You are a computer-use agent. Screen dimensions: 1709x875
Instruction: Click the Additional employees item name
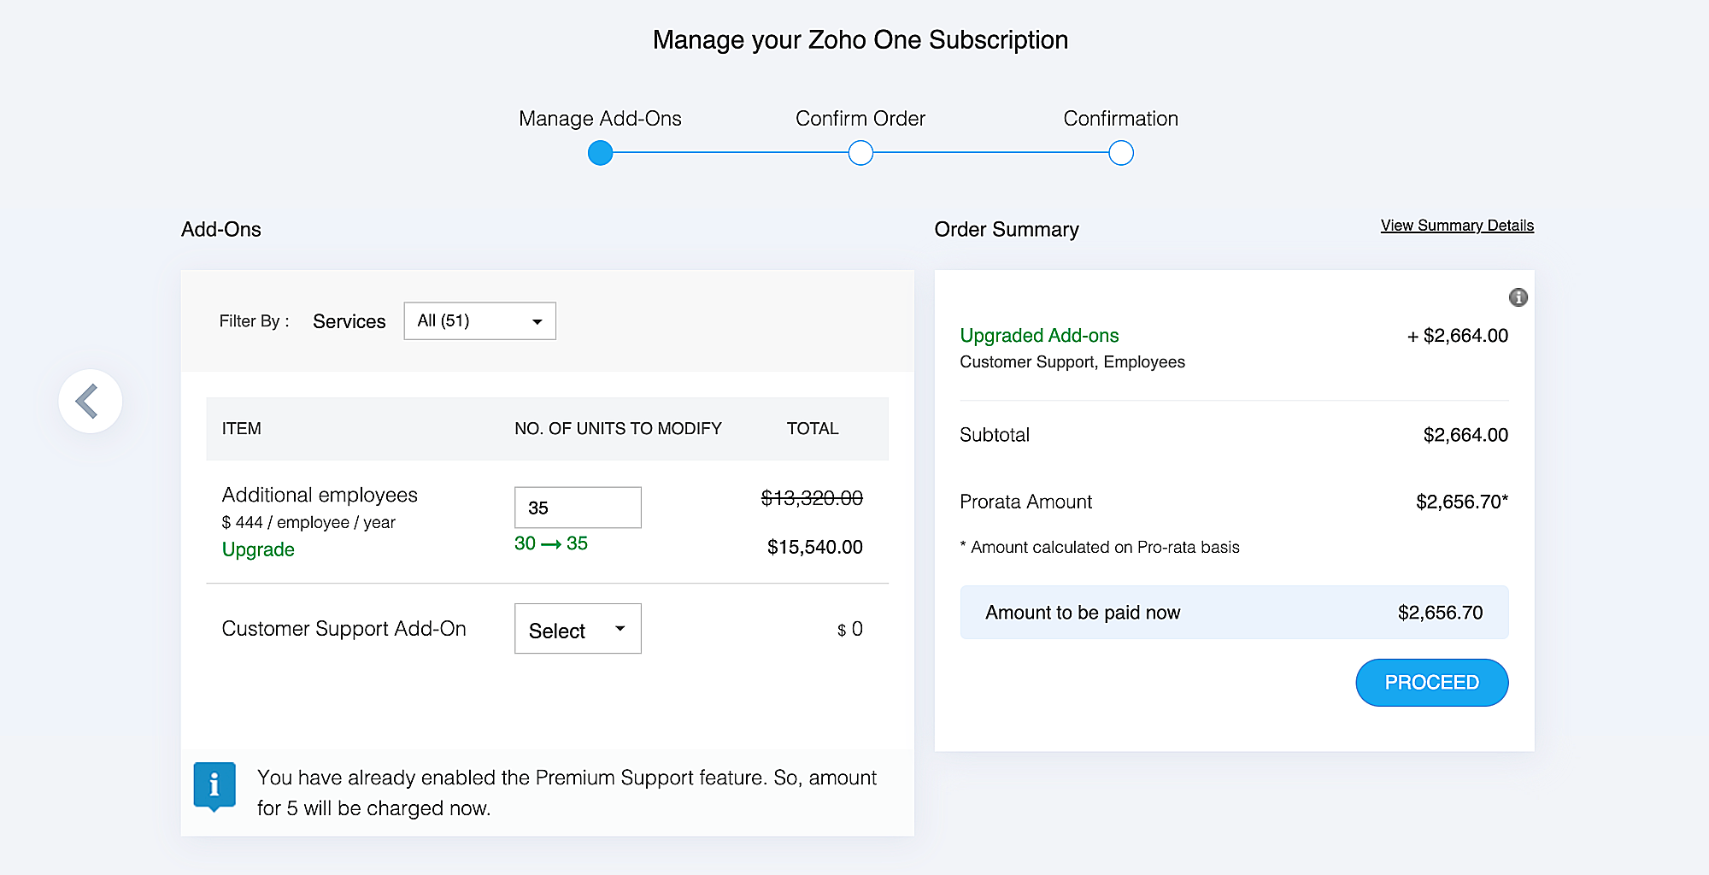pos(320,495)
